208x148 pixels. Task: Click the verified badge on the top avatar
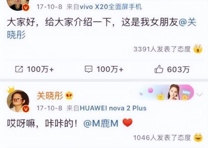pyautogui.click(x=26, y=7)
